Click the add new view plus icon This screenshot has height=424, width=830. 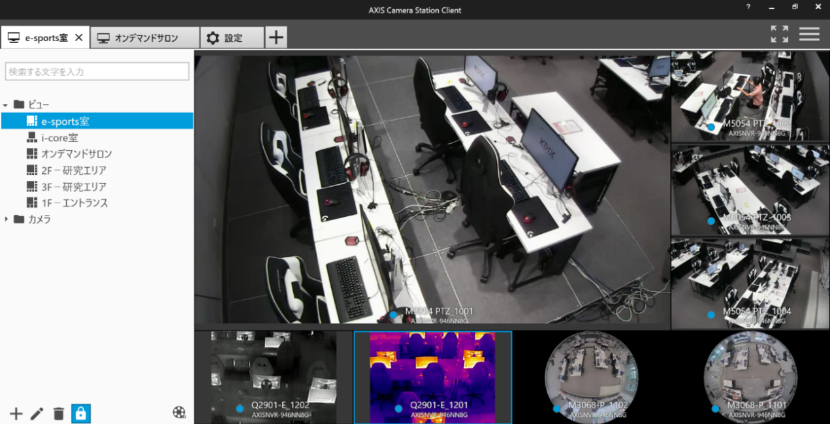16,414
